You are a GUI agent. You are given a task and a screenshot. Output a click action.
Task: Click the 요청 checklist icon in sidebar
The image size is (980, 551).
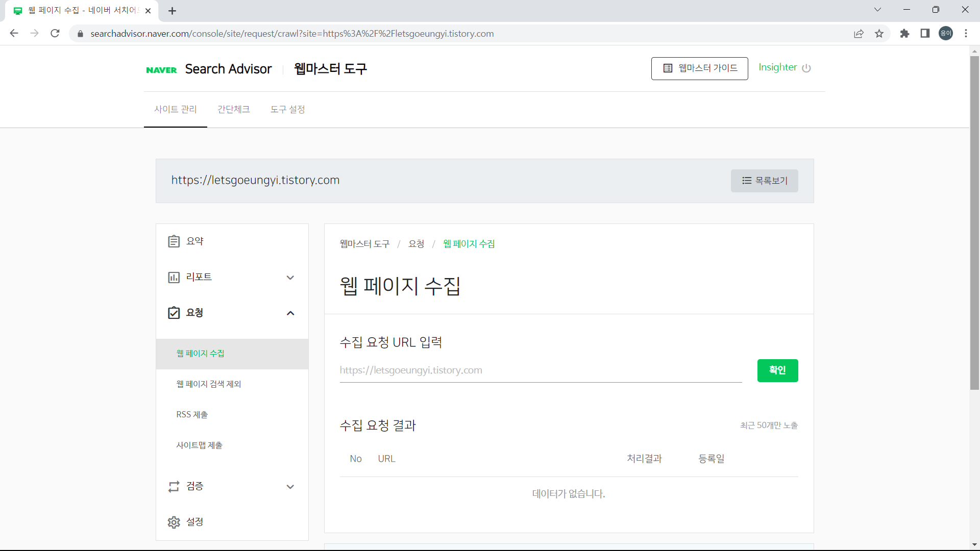(x=174, y=313)
